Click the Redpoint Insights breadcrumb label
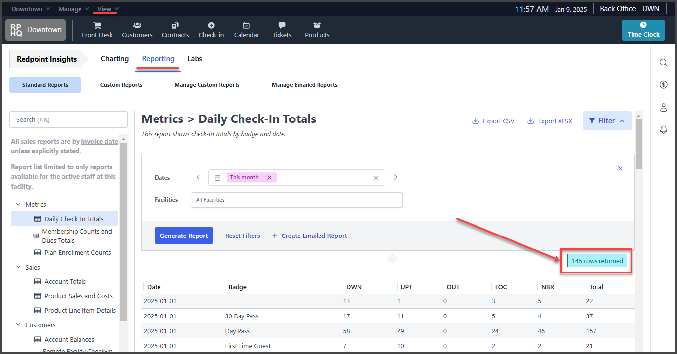Screen dimensions: 677x354 click(x=47, y=59)
